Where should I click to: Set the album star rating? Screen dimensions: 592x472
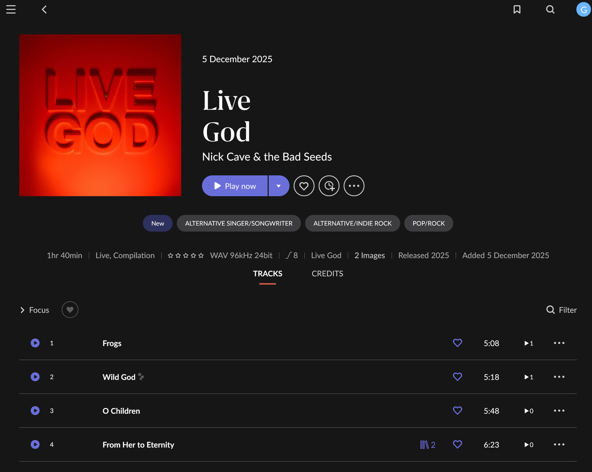point(186,255)
